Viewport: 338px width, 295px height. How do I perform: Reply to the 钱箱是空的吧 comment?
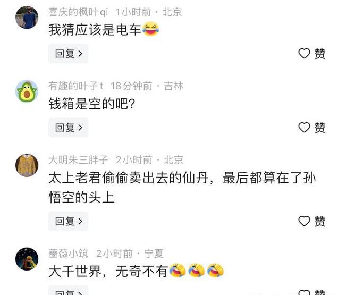(x=69, y=128)
